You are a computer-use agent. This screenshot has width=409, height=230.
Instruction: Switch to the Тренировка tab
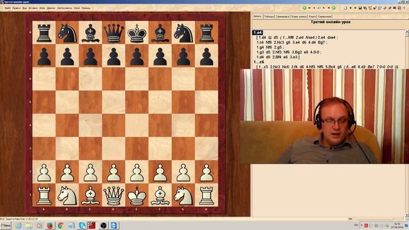click(x=282, y=17)
